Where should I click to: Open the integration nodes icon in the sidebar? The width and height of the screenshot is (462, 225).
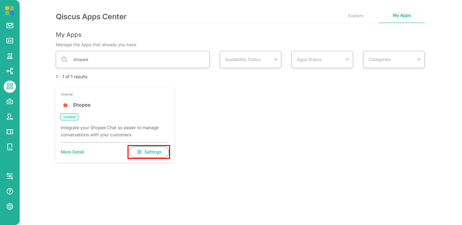[x=10, y=71]
